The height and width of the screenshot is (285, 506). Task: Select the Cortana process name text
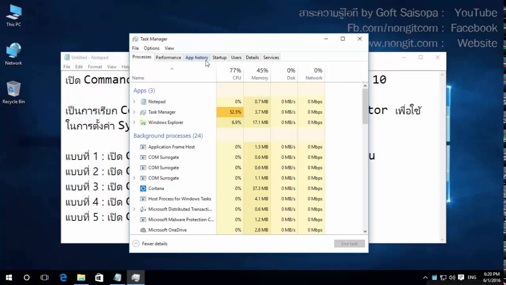tap(156, 188)
